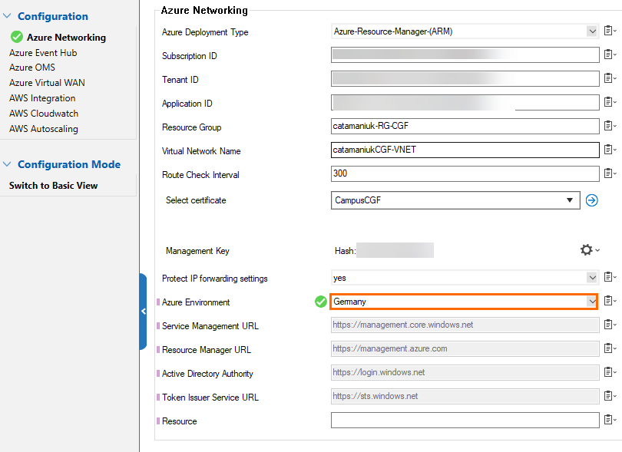Open the Management Key gear menu

click(x=590, y=250)
